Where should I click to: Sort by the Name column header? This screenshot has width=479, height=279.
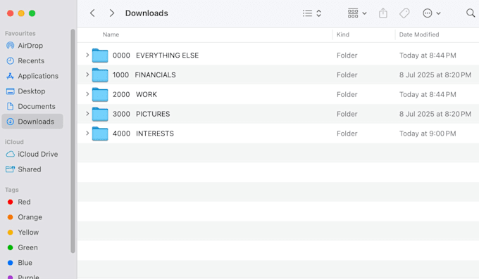(x=111, y=34)
